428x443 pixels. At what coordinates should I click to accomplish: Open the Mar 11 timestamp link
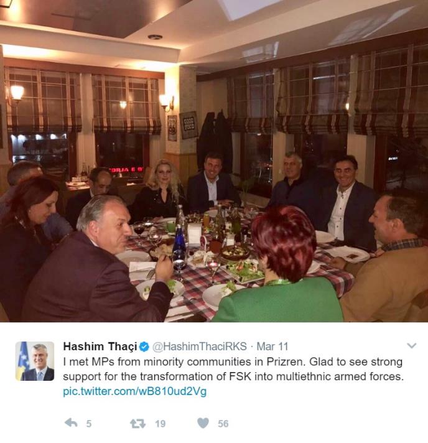tap(272, 347)
